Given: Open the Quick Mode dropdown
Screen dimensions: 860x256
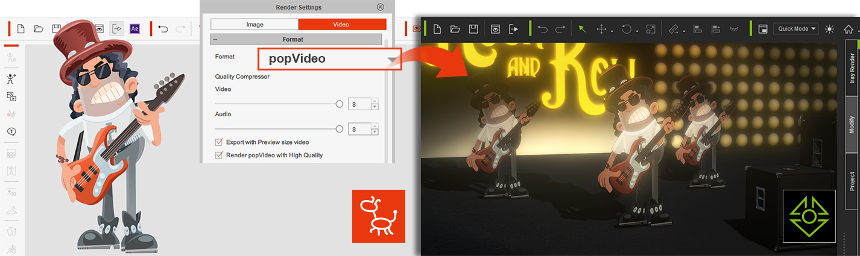Looking at the screenshot, I should pyautogui.click(x=796, y=29).
